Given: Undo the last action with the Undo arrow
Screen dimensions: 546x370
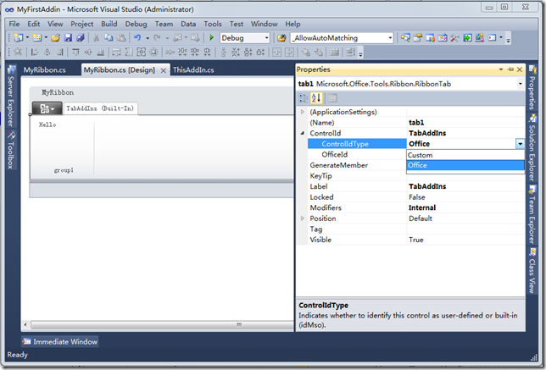Looking at the screenshot, I should click(137, 38).
